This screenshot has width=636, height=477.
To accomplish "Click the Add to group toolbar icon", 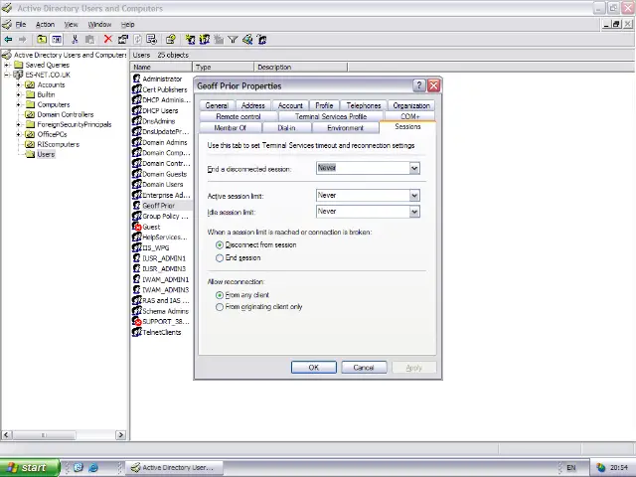I will tap(262, 40).
